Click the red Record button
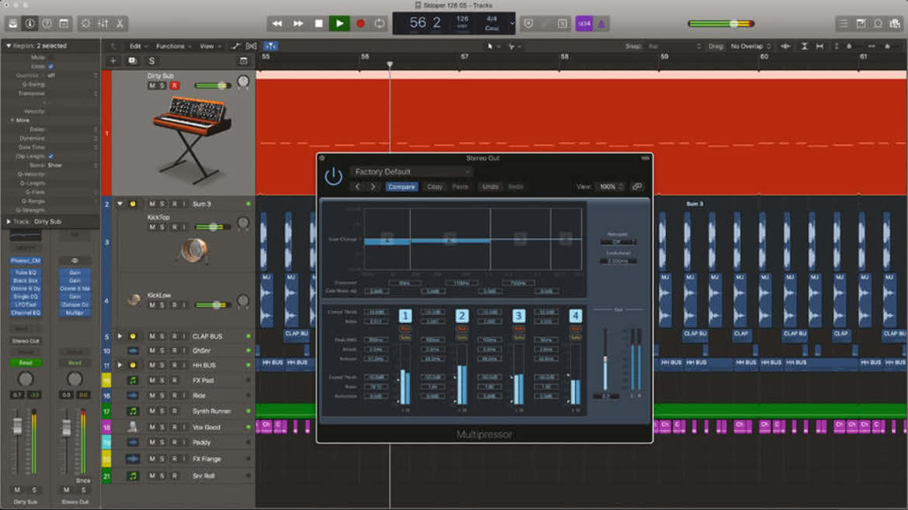Image resolution: width=908 pixels, height=510 pixels. 360,24
